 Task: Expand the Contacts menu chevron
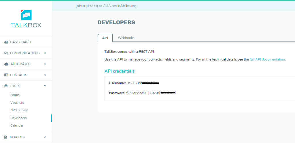(45, 75)
